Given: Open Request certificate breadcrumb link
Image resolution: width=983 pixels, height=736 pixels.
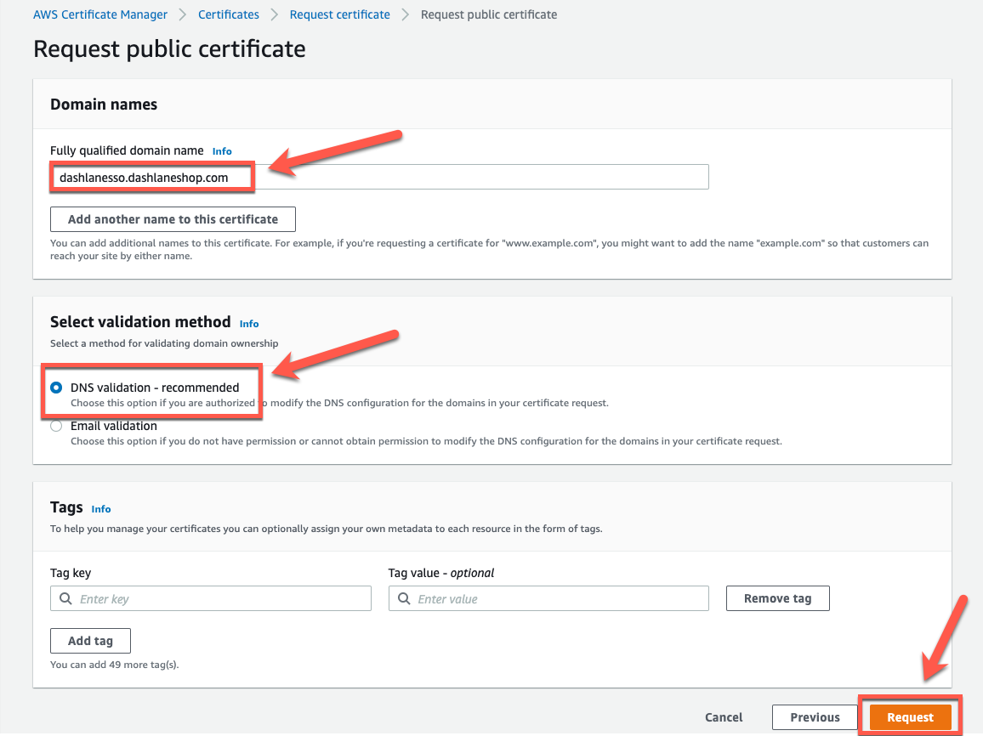Looking at the screenshot, I should pyautogui.click(x=340, y=14).
